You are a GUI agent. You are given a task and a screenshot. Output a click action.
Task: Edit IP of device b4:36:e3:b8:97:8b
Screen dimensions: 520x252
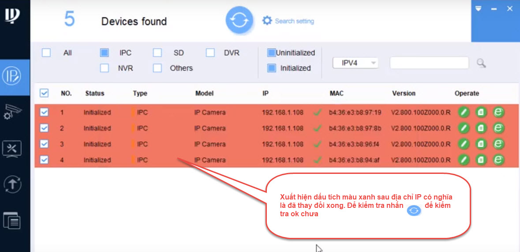click(464, 128)
